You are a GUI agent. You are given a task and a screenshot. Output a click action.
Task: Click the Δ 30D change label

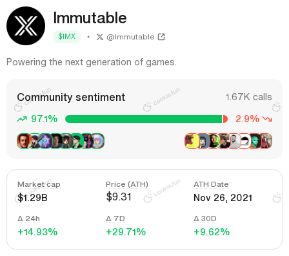(x=205, y=219)
